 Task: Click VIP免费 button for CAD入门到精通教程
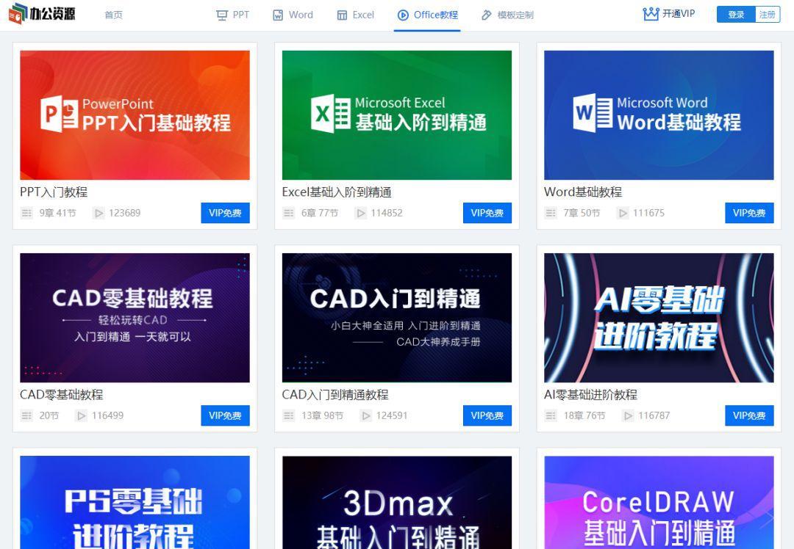[x=487, y=415]
